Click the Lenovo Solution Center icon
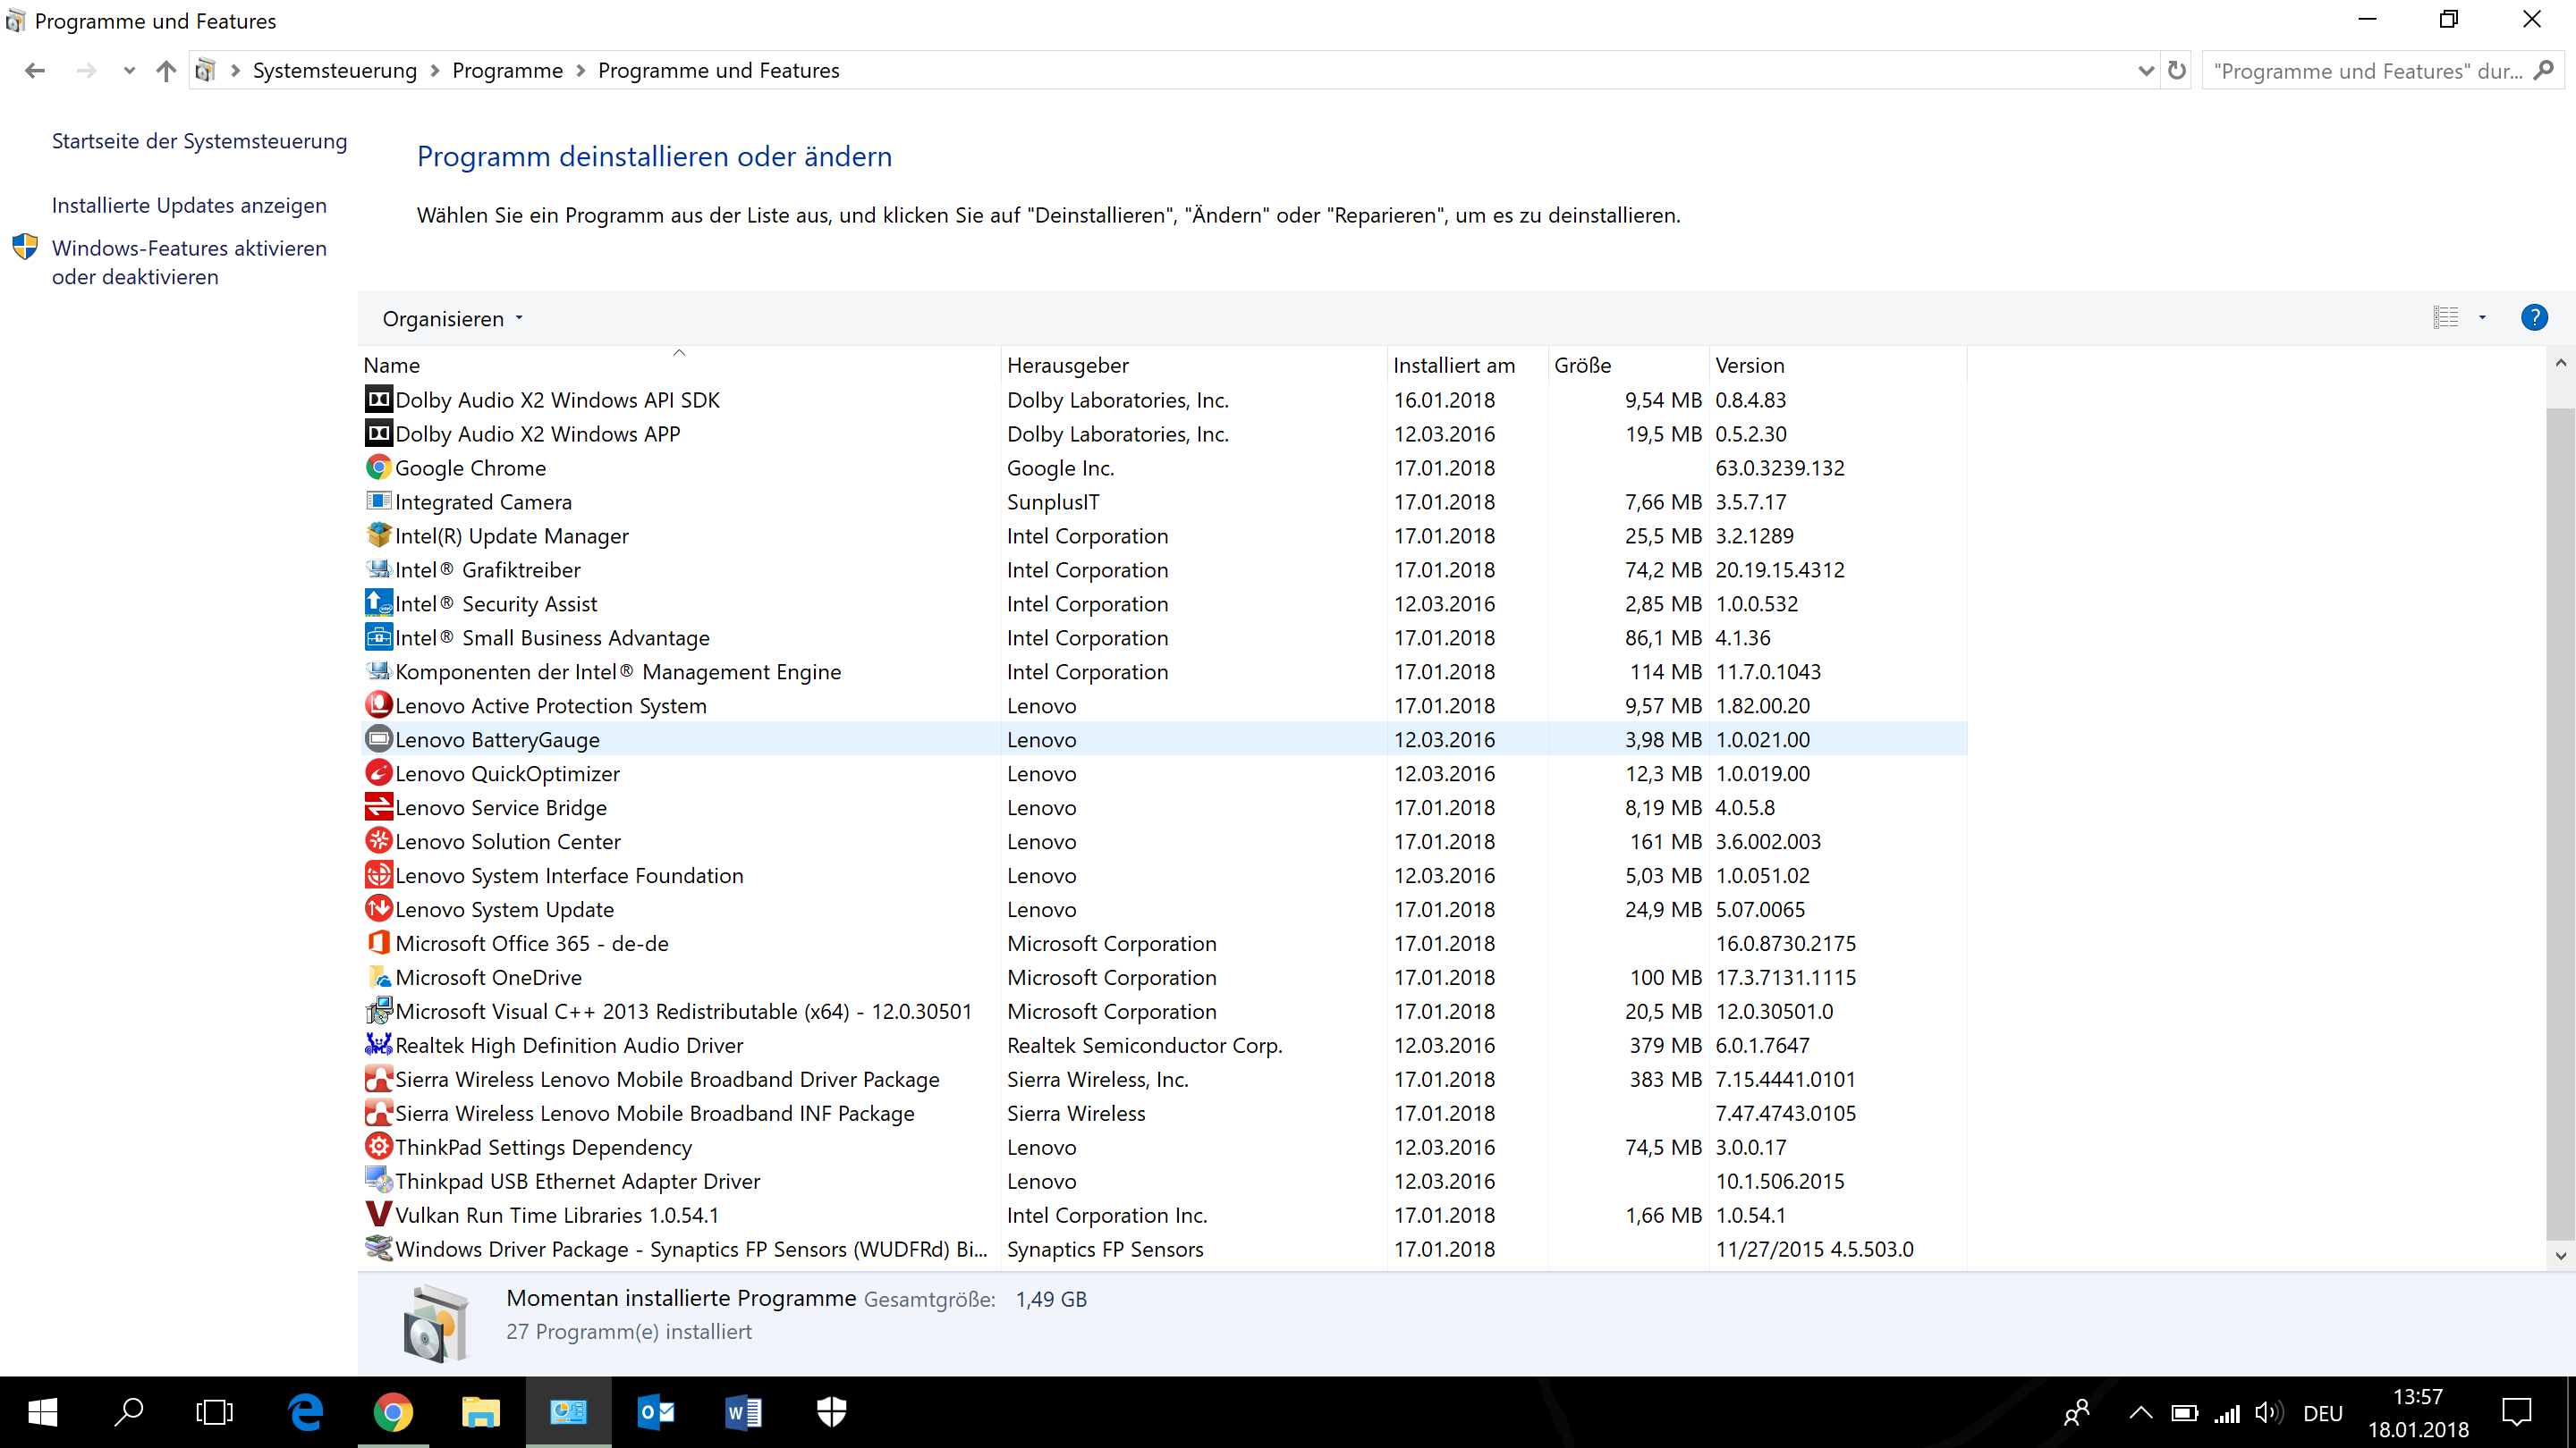The width and height of the screenshot is (2576, 1448). click(x=378, y=841)
